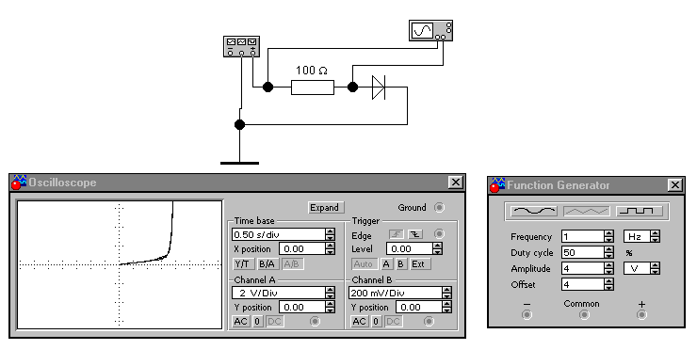The image size is (697, 350).
Task: Click the Time base X position field
Action: 302,248
